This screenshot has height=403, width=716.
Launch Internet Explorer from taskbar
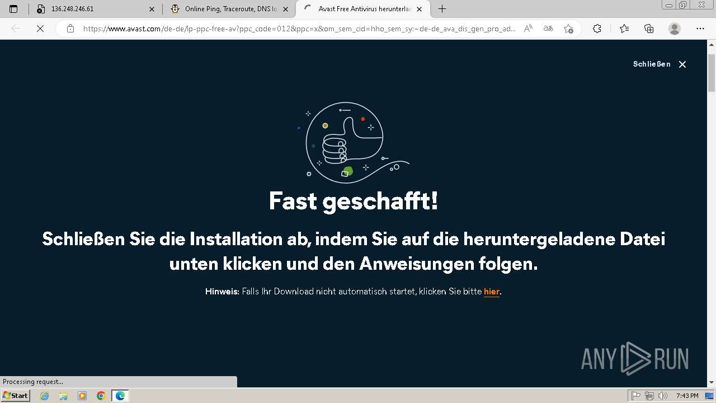pos(45,396)
